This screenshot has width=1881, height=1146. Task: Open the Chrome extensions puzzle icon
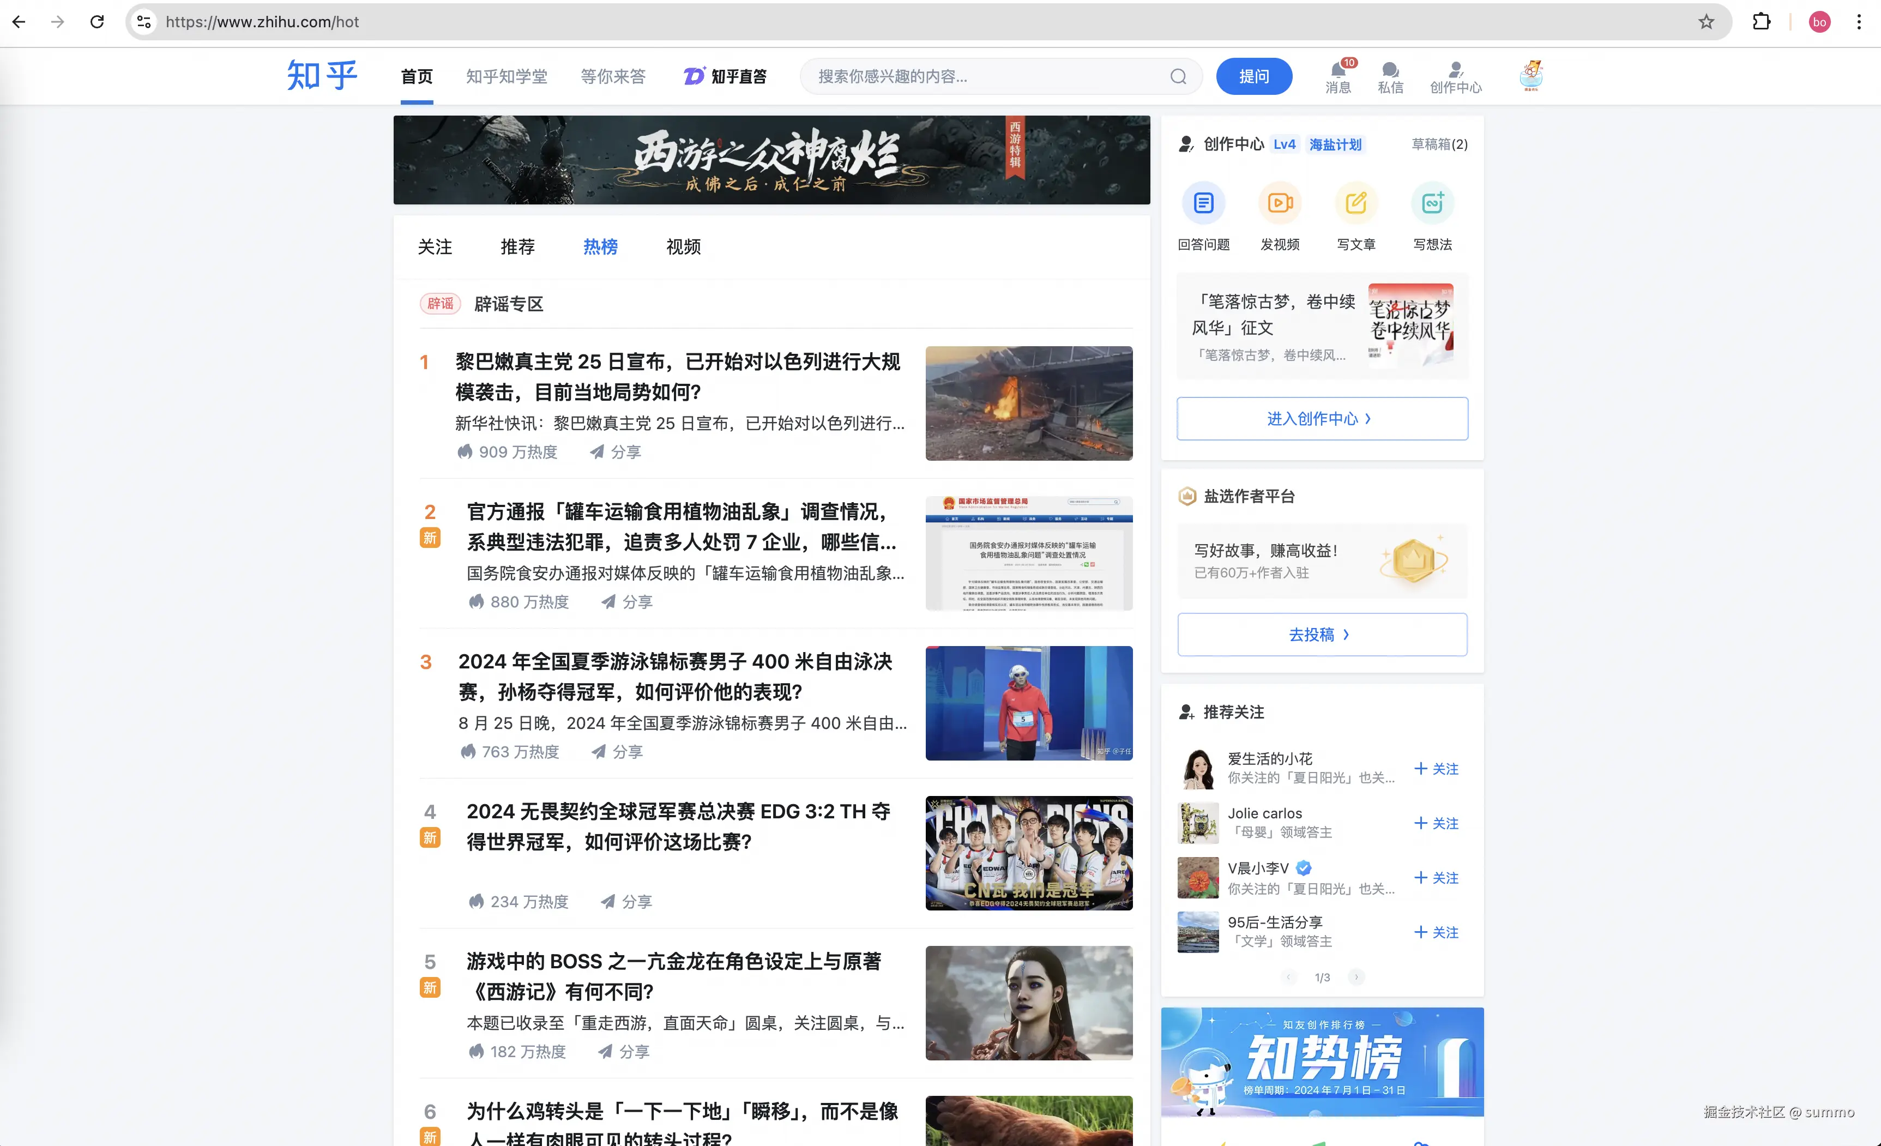[1761, 22]
